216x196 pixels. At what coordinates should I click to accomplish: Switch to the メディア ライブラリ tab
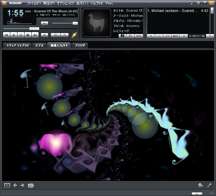[17, 45]
